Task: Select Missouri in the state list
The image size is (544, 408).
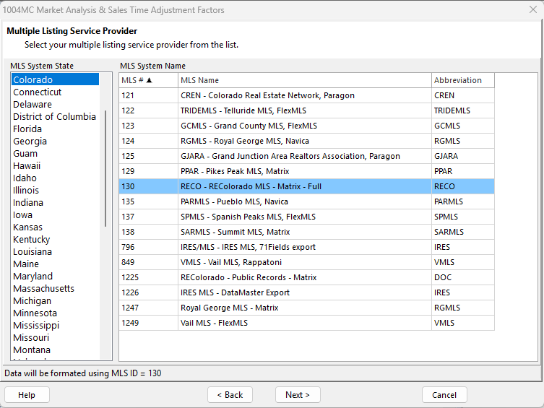Action: point(55,338)
